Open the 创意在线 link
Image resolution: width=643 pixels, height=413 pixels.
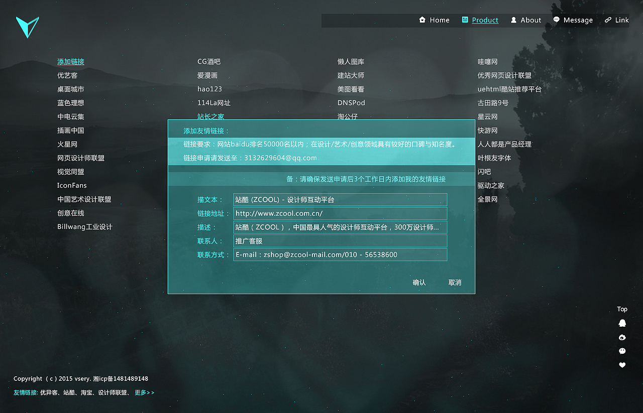[x=71, y=213]
